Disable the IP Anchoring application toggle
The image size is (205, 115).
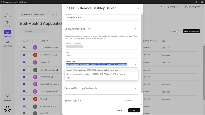pos(25,77)
